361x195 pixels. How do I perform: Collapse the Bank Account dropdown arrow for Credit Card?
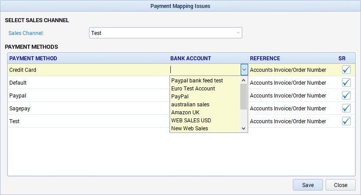244,70
